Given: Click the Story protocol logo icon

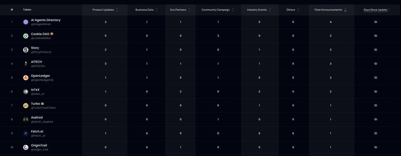Looking at the screenshot, I should [26, 50].
